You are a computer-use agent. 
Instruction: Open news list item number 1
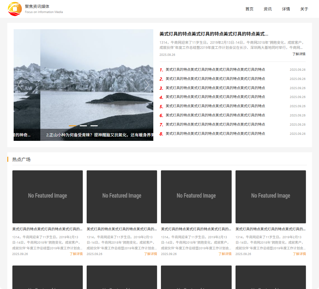(x=215, y=69)
